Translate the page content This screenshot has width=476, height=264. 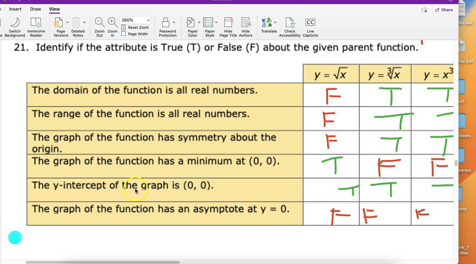coord(268,26)
